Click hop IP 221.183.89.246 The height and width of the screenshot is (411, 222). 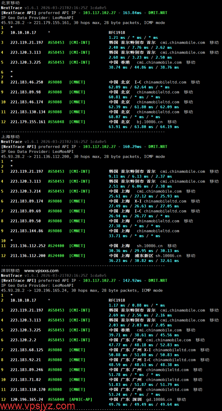pyautogui.click(x=27, y=370)
